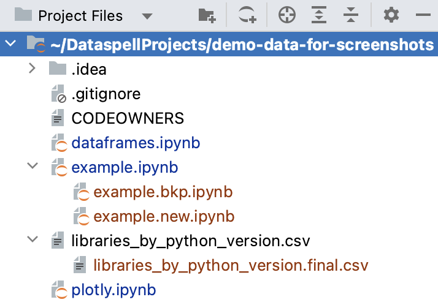Click the new folder toolbar icon
438x305 pixels.
(x=207, y=15)
